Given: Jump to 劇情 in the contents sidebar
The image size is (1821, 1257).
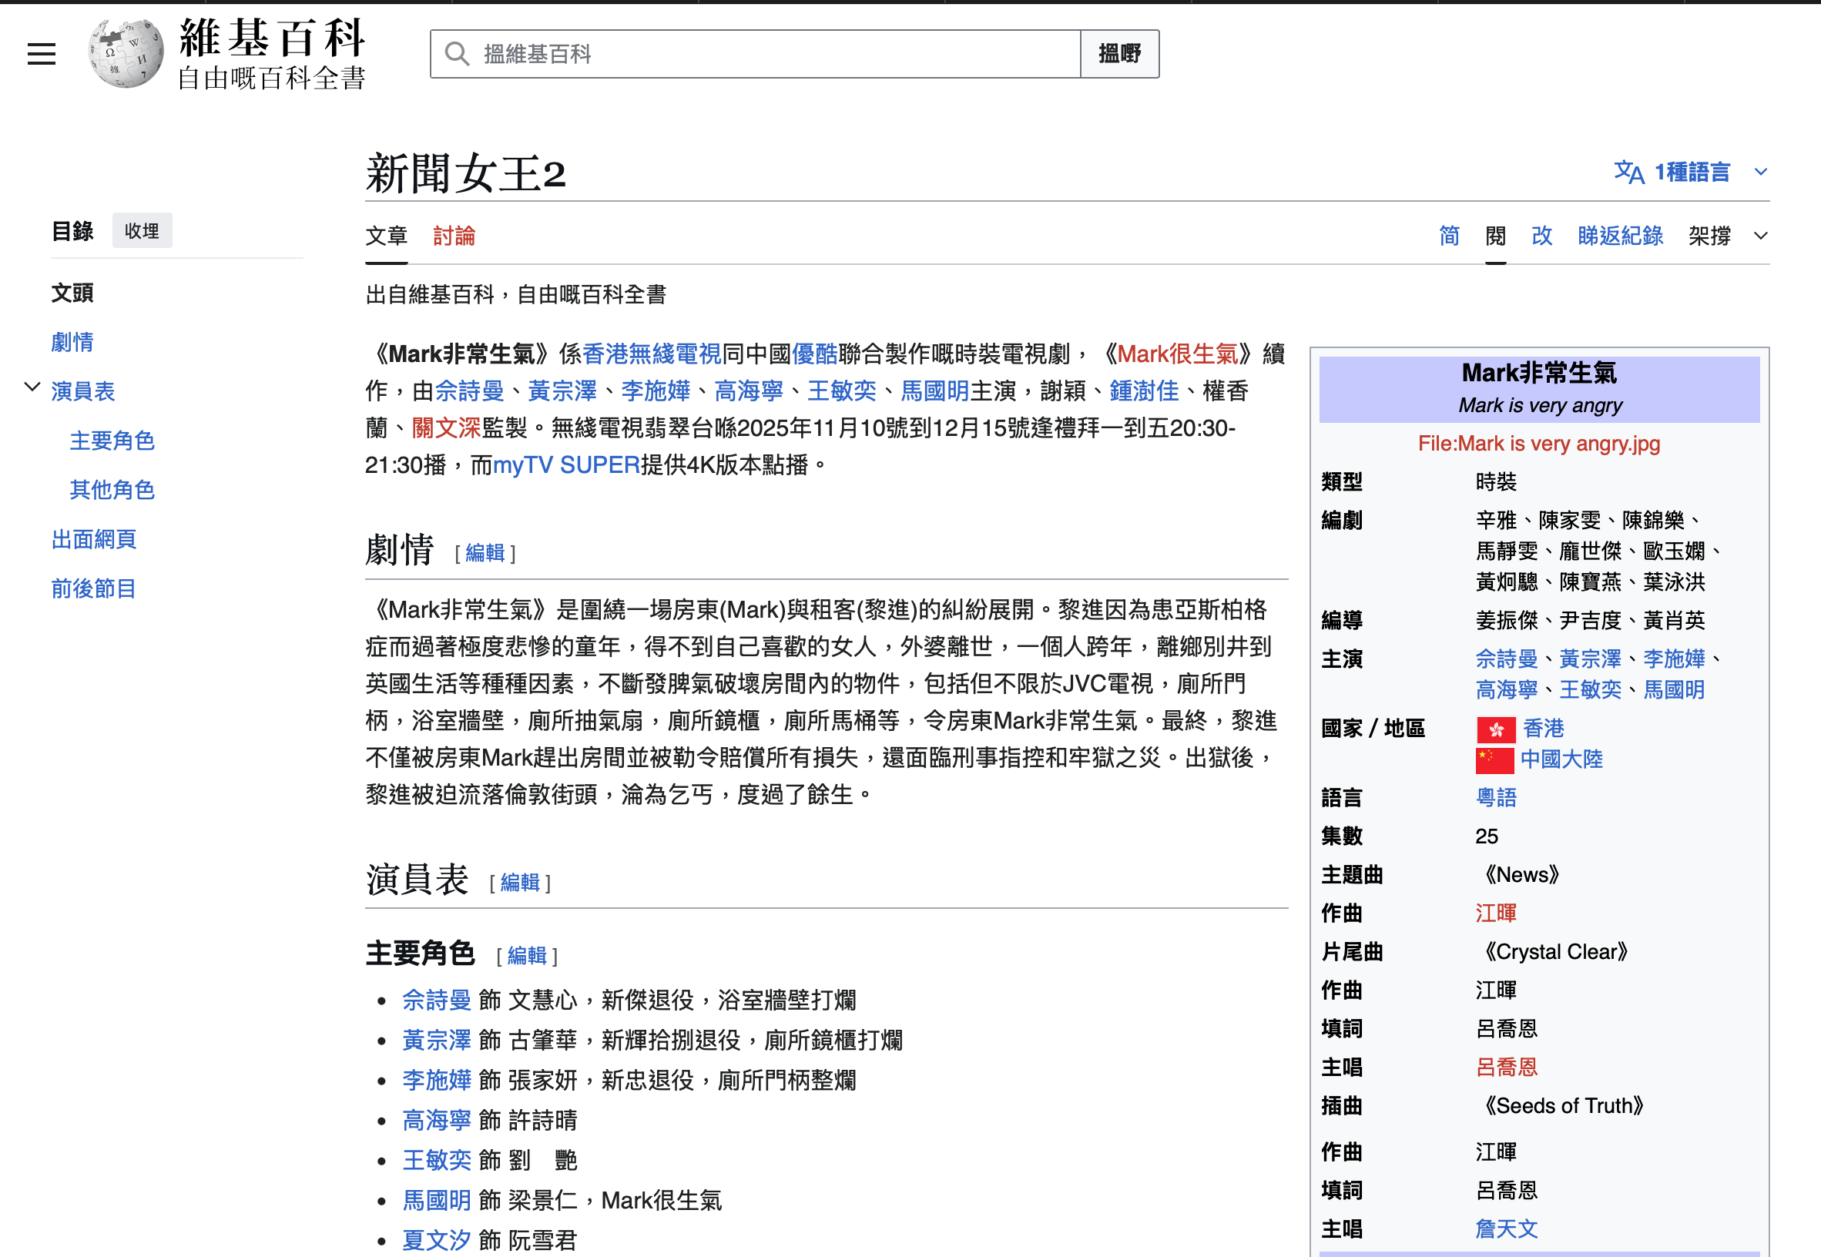Looking at the screenshot, I should coord(72,342).
